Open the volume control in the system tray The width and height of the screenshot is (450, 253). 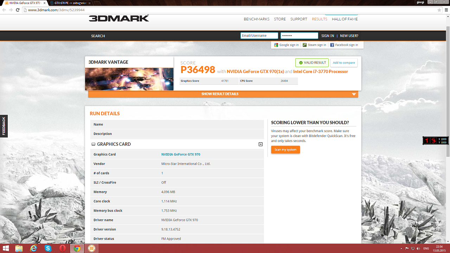pos(418,248)
